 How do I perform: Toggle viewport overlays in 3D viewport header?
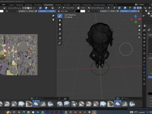tap(125, 8)
